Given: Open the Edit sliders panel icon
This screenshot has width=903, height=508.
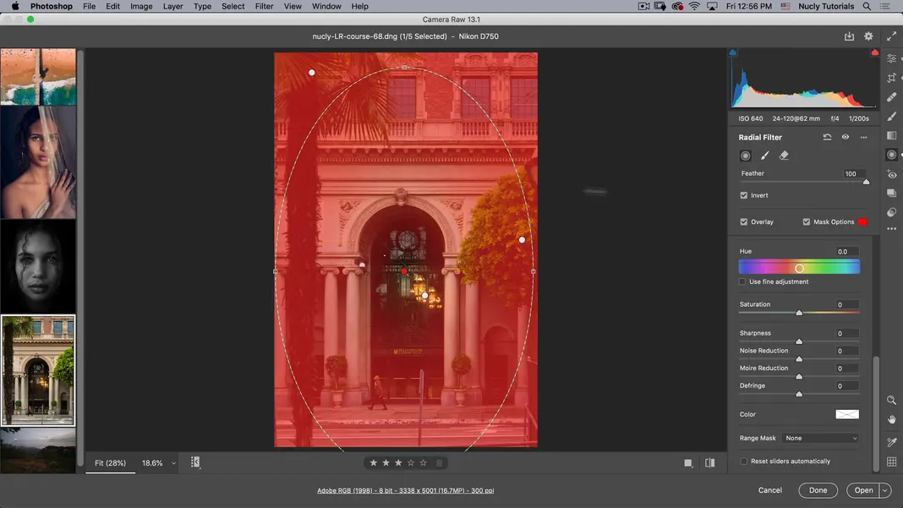Looking at the screenshot, I should pos(891,59).
